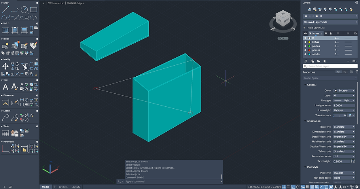
Task: Open the Hatch pattern tool
Action: pos(5,30)
